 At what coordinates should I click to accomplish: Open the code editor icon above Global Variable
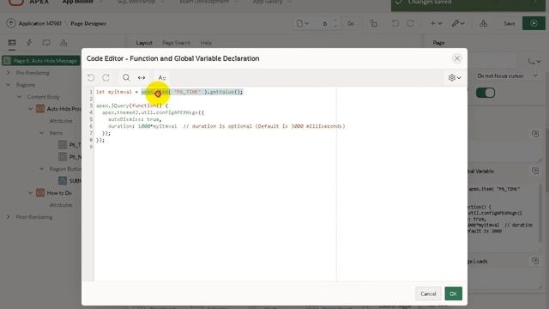[x=535, y=134]
